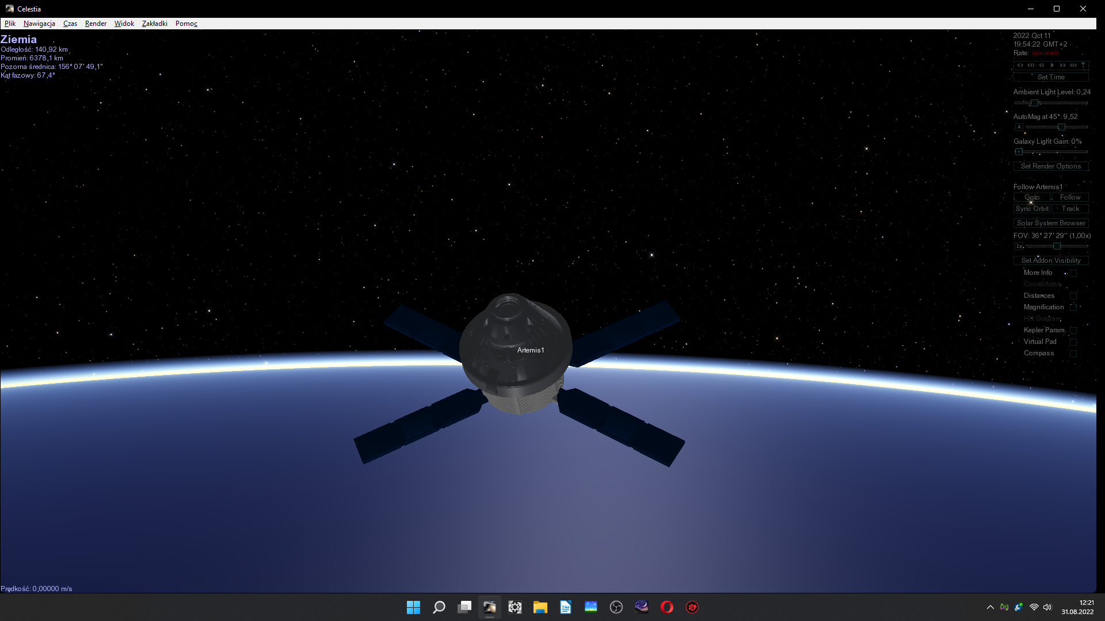Open Set Addon Visibility
This screenshot has height=621, width=1105.
click(x=1051, y=260)
